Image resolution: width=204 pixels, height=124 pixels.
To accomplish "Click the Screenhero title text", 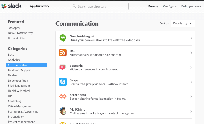I will pos(78,95).
